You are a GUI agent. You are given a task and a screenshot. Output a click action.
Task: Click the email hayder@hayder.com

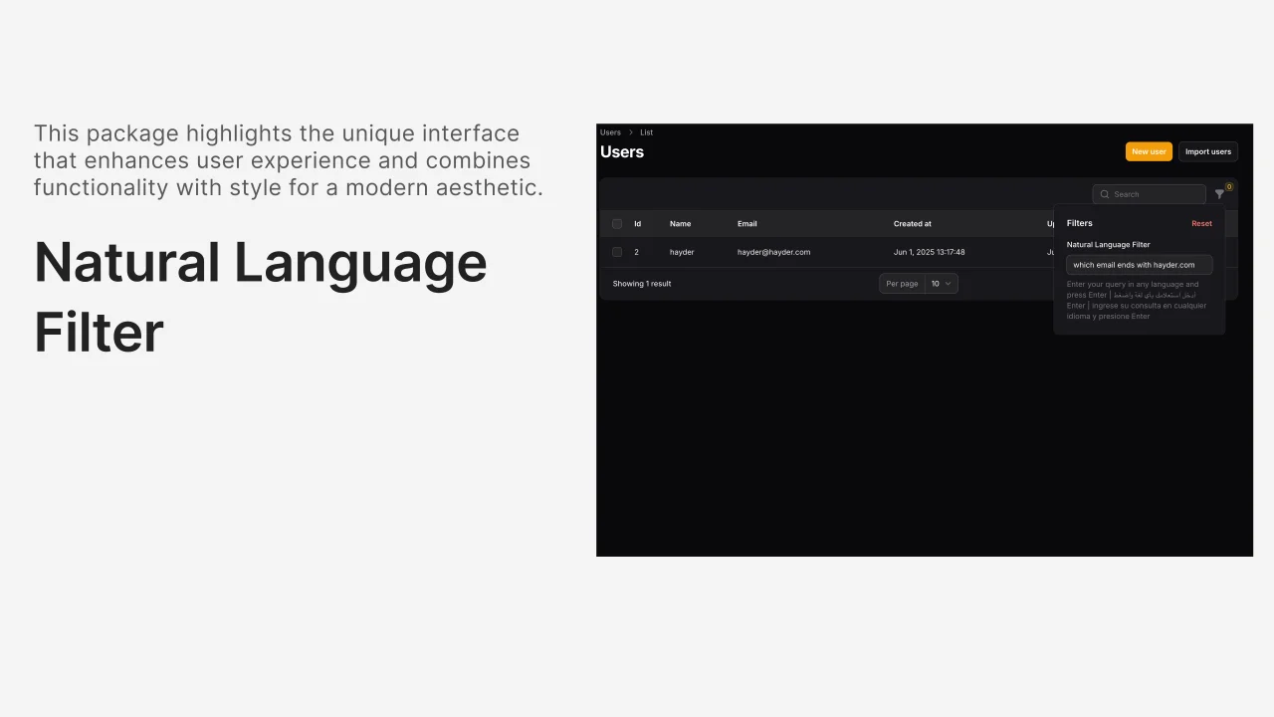773,252
